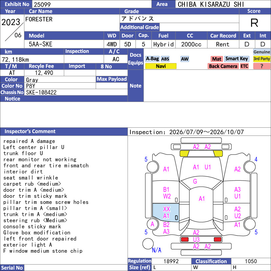Click the Hybrid fuel value
Viewport: 271px width, 271px height.
(x=164, y=44)
